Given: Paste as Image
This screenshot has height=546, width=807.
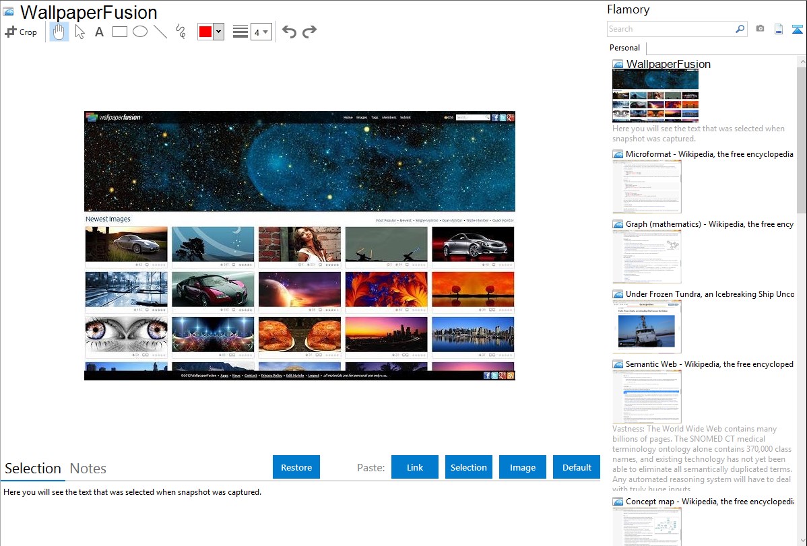Looking at the screenshot, I should click(522, 467).
